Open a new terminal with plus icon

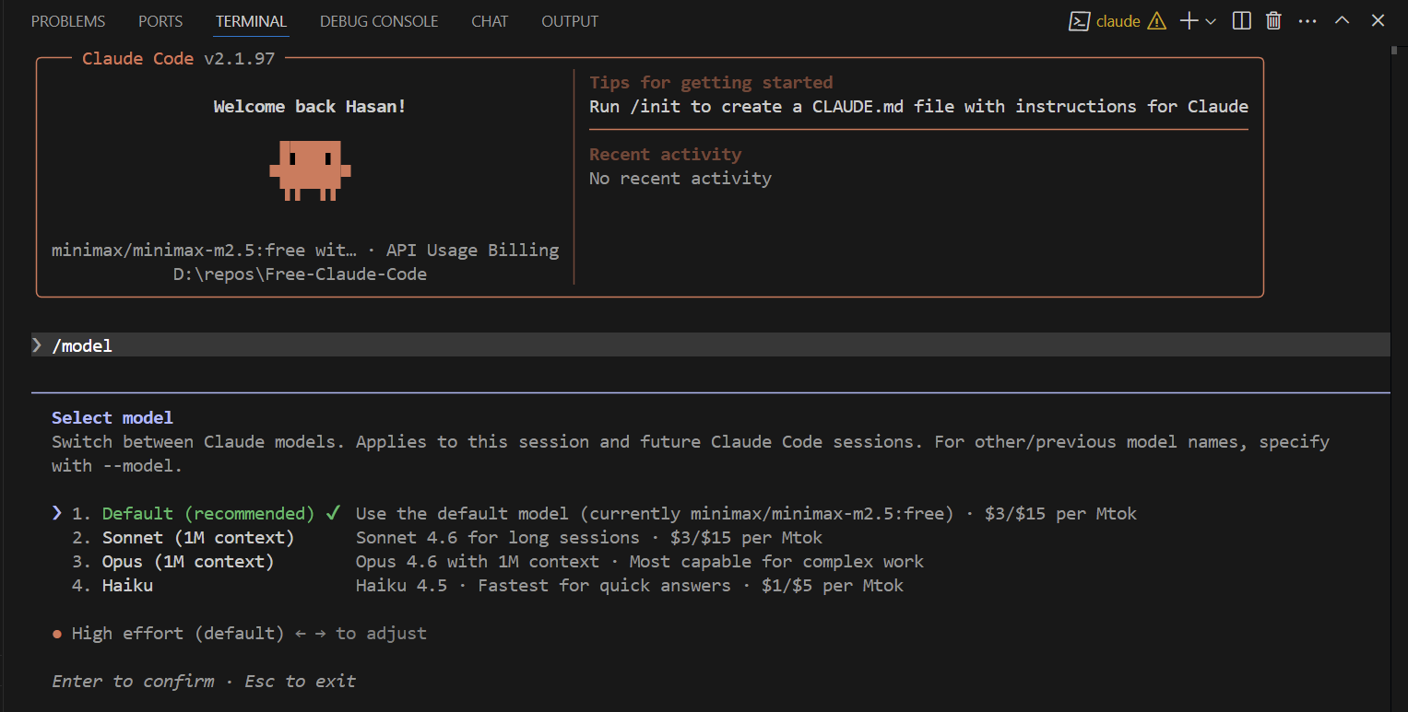(x=1189, y=21)
